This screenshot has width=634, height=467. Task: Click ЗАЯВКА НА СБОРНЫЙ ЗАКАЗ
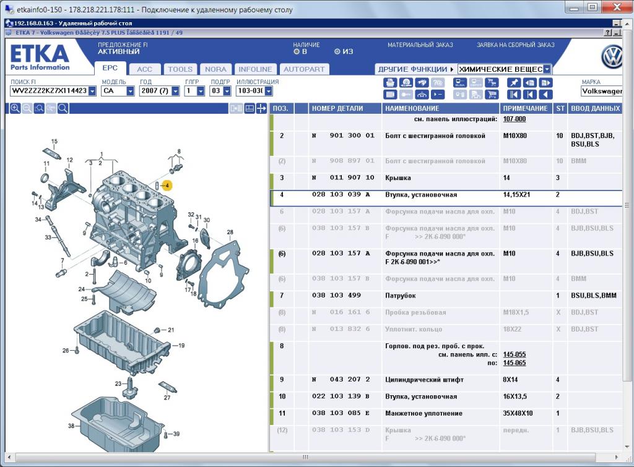[516, 45]
